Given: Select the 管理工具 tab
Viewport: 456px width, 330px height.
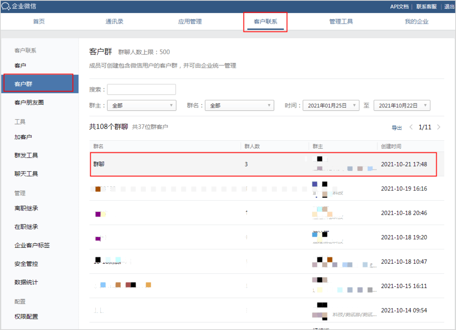Looking at the screenshot, I should 341,22.
